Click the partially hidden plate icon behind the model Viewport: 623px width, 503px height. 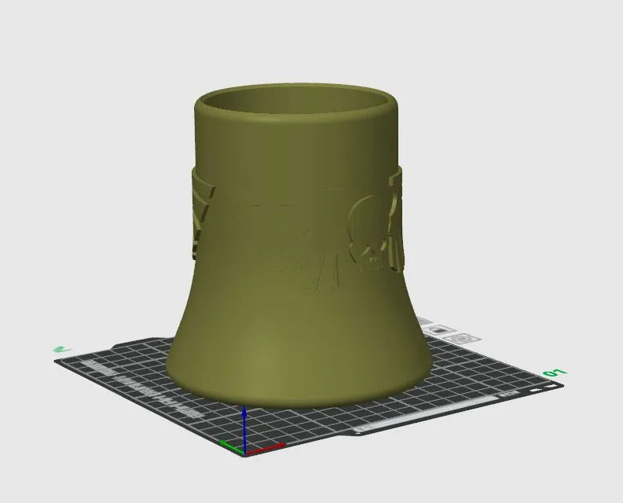click(425, 321)
